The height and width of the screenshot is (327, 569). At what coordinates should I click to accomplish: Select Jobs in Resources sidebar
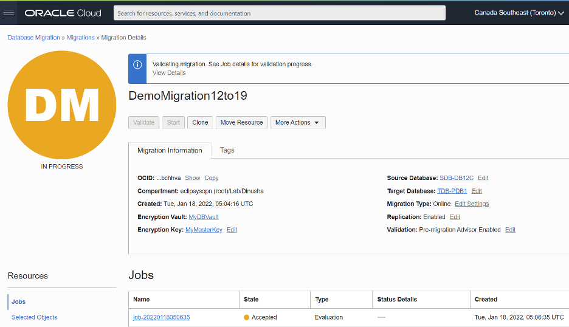18,302
